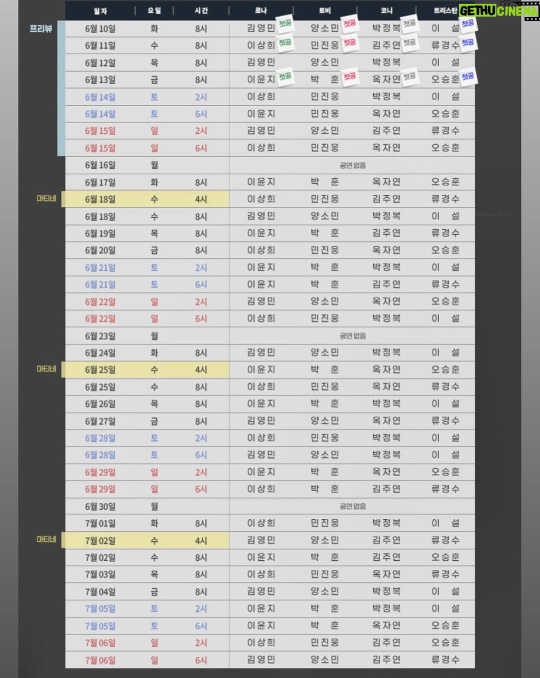The image size is (540, 678).
Task: Select 류경수 in the 6월 18일 4시 row
Action: [x=445, y=199]
